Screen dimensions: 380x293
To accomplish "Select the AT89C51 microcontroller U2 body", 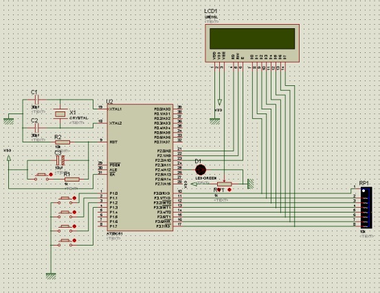I will tap(140, 167).
